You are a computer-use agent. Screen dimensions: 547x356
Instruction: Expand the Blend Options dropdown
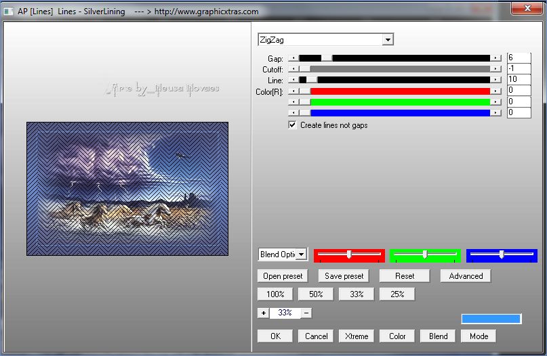pyautogui.click(x=302, y=254)
